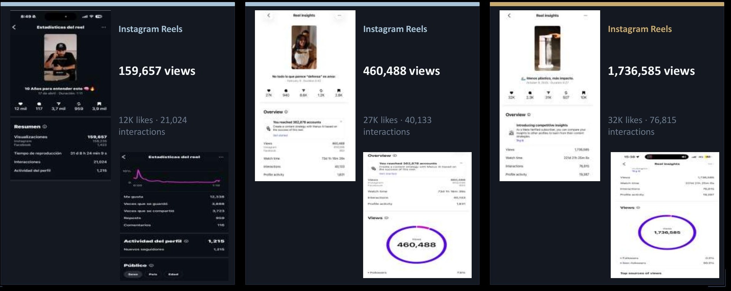Select the Edad audience tab
The width and height of the screenshot is (731, 291).
coord(173,274)
